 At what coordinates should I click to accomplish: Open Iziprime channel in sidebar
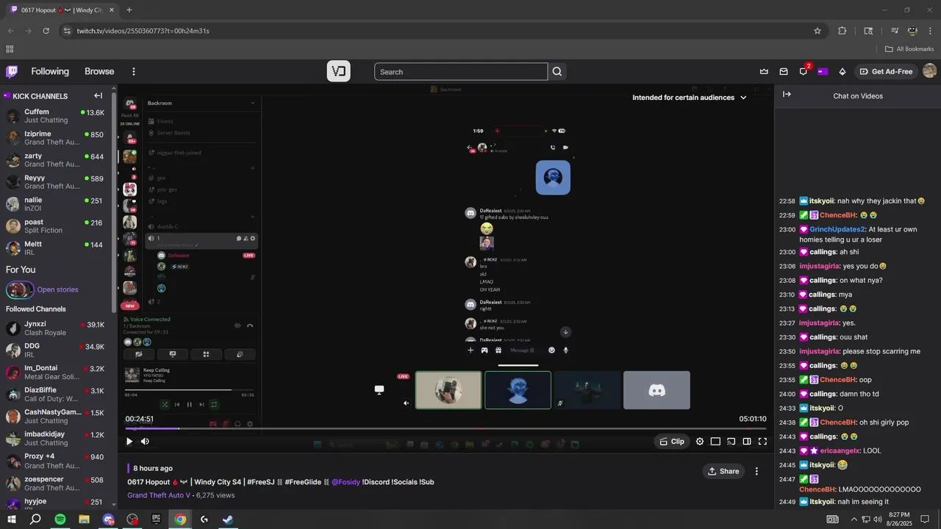(55, 138)
